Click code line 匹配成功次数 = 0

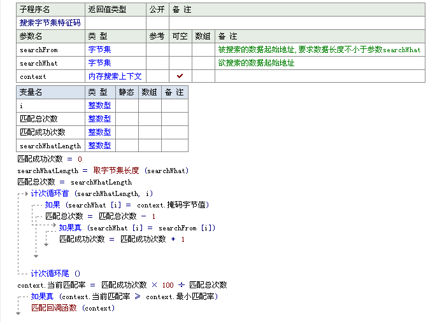(x=50, y=159)
